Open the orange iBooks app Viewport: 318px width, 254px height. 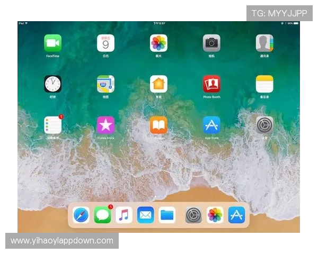pos(158,125)
